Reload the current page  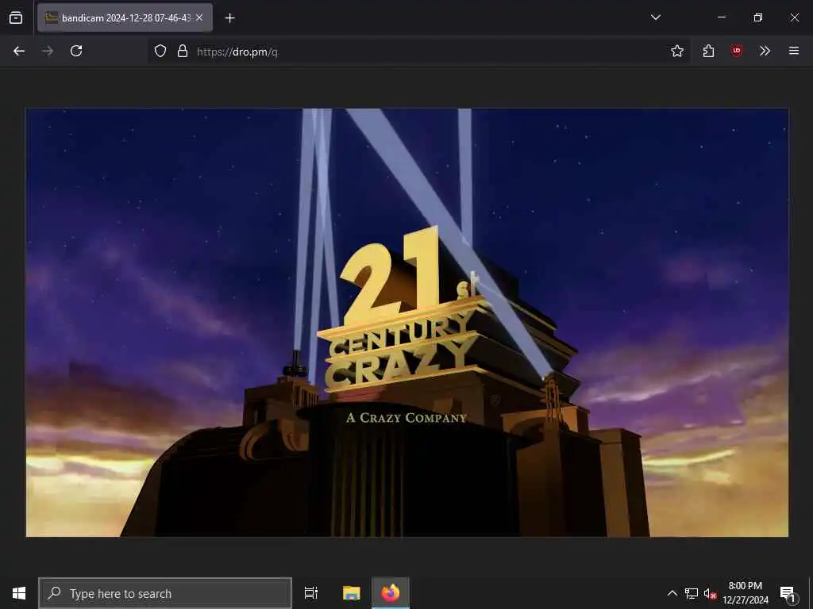[76, 51]
